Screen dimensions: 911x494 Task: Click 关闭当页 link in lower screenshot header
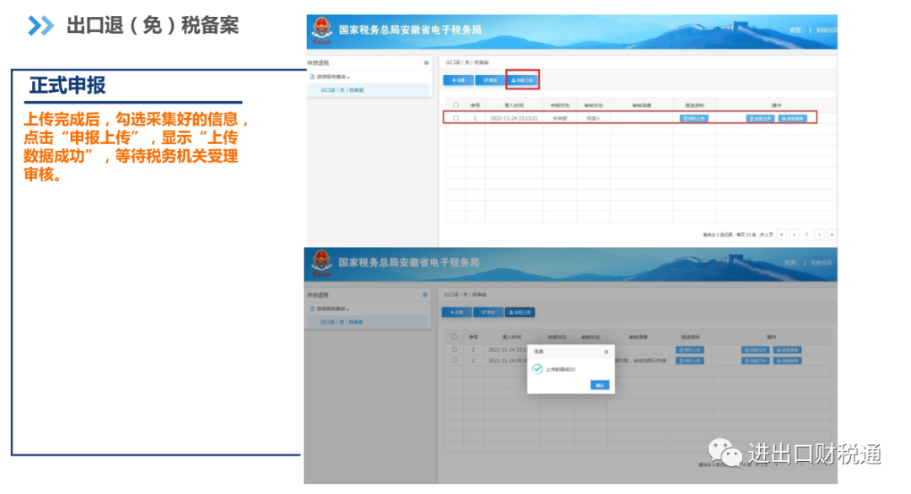822,262
